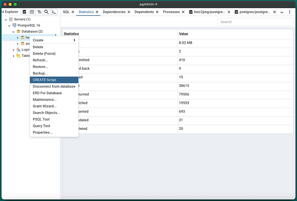297x201 pixels.
Task: Click the postgres query tab database icon
Action: point(236,12)
